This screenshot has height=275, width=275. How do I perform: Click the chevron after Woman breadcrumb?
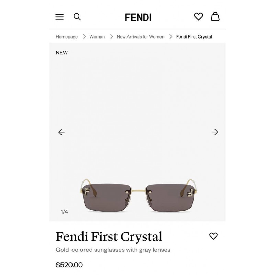click(x=111, y=37)
